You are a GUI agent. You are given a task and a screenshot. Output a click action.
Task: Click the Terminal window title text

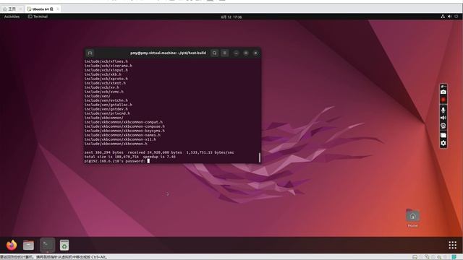pyautogui.click(x=168, y=53)
